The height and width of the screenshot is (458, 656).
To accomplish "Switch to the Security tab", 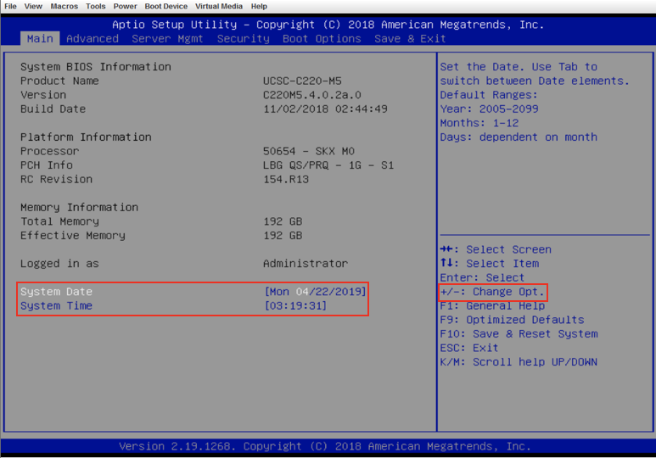I will click(243, 38).
